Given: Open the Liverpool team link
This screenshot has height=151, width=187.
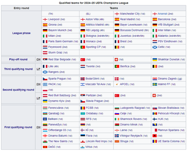Looking at the screenshot, I should [54, 19].
